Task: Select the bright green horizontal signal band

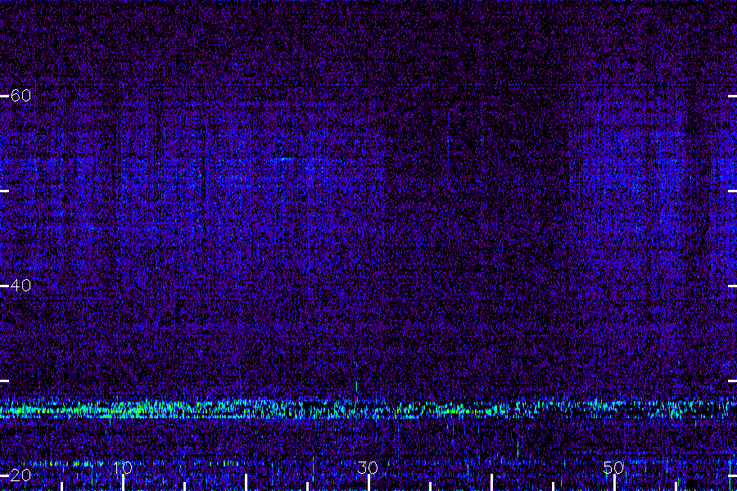Action: coord(368,408)
